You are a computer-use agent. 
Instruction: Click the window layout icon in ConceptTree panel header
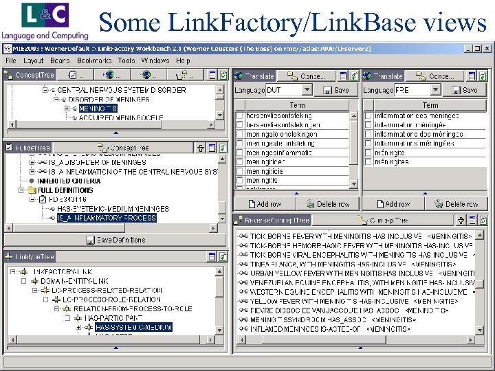tap(212, 75)
